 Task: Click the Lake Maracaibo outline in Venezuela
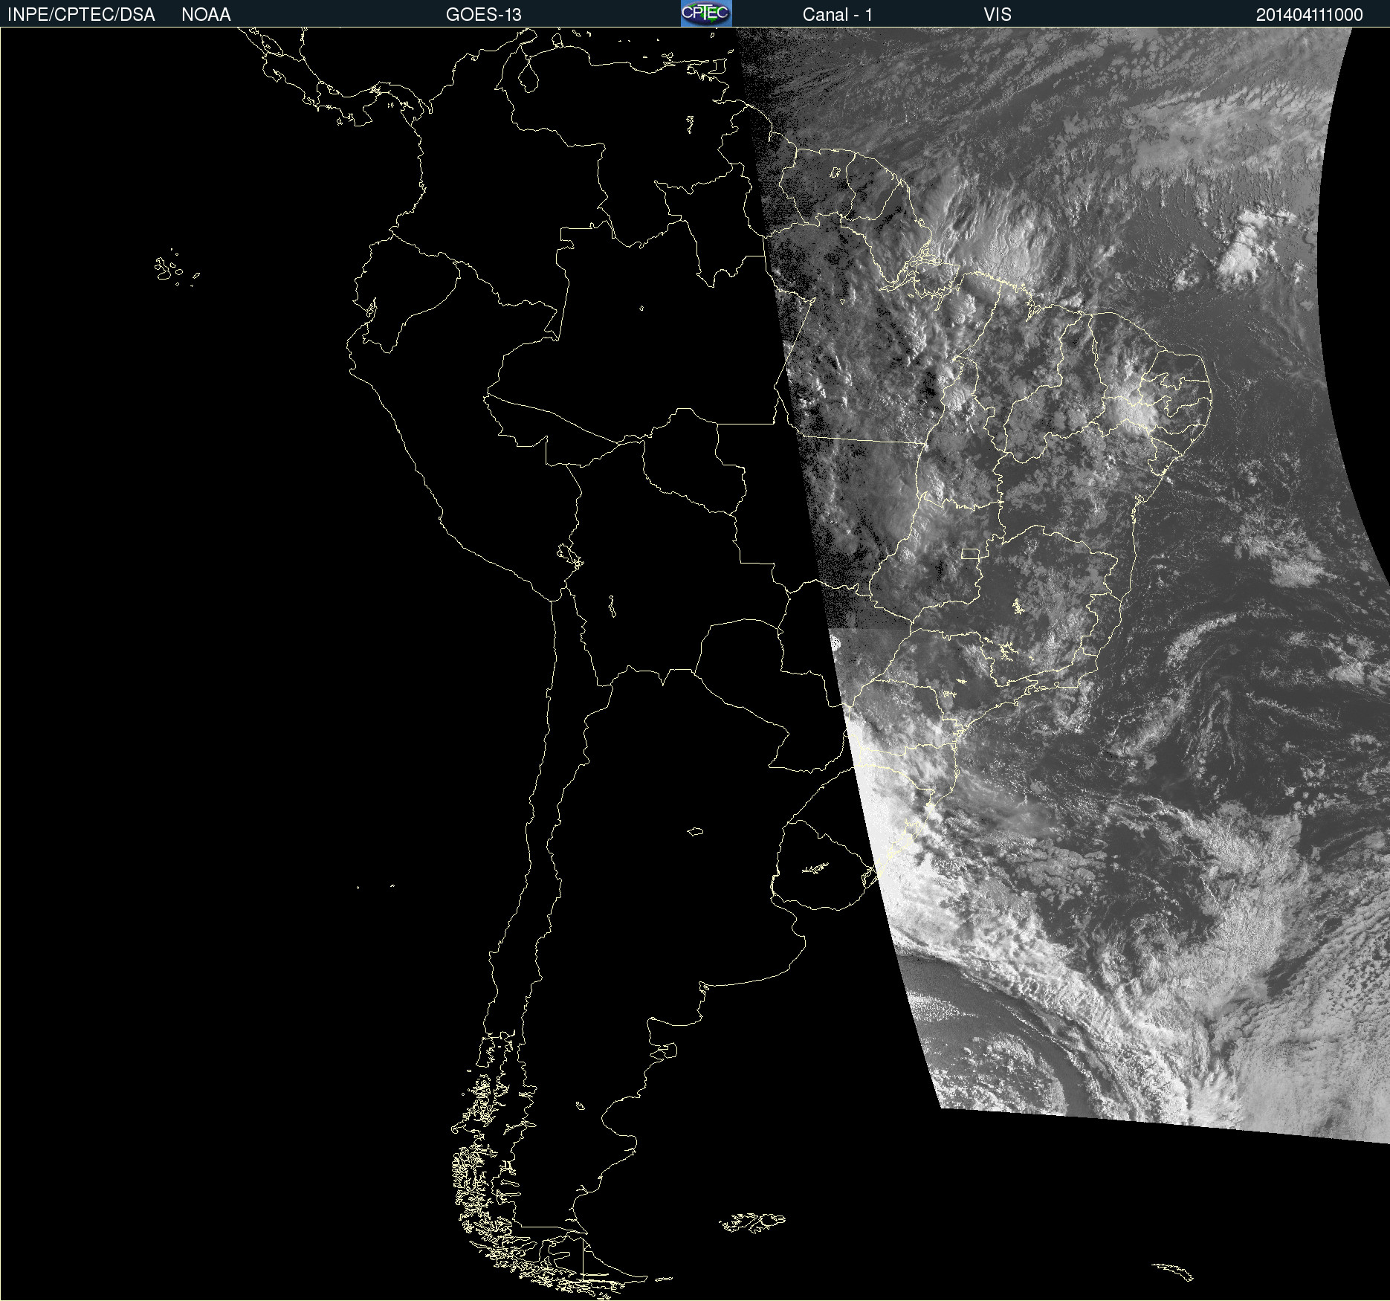click(x=528, y=77)
